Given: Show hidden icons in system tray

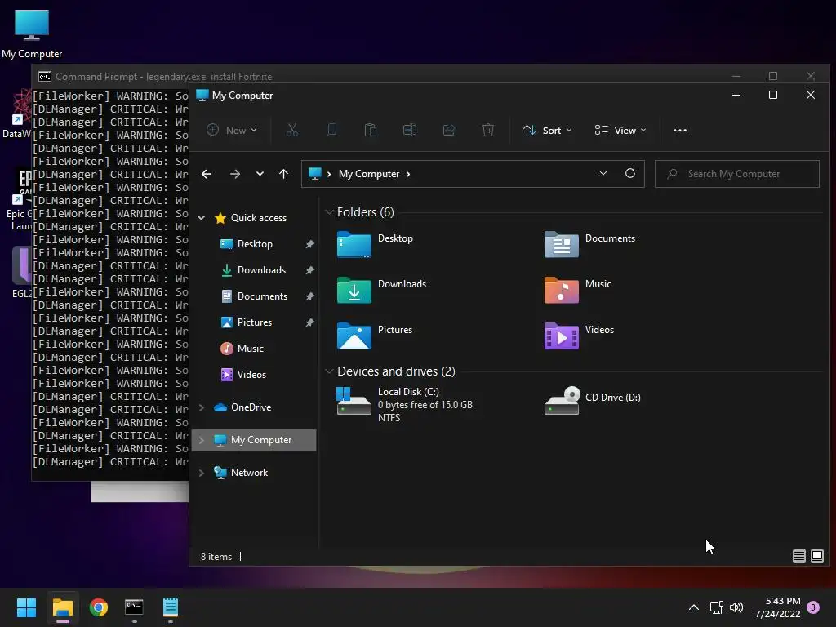Looking at the screenshot, I should pos(694,607).
